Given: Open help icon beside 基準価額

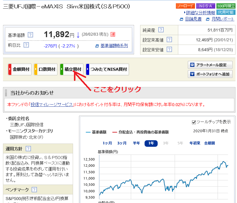Looking at the screenshot, I should [x=30, y=35].
